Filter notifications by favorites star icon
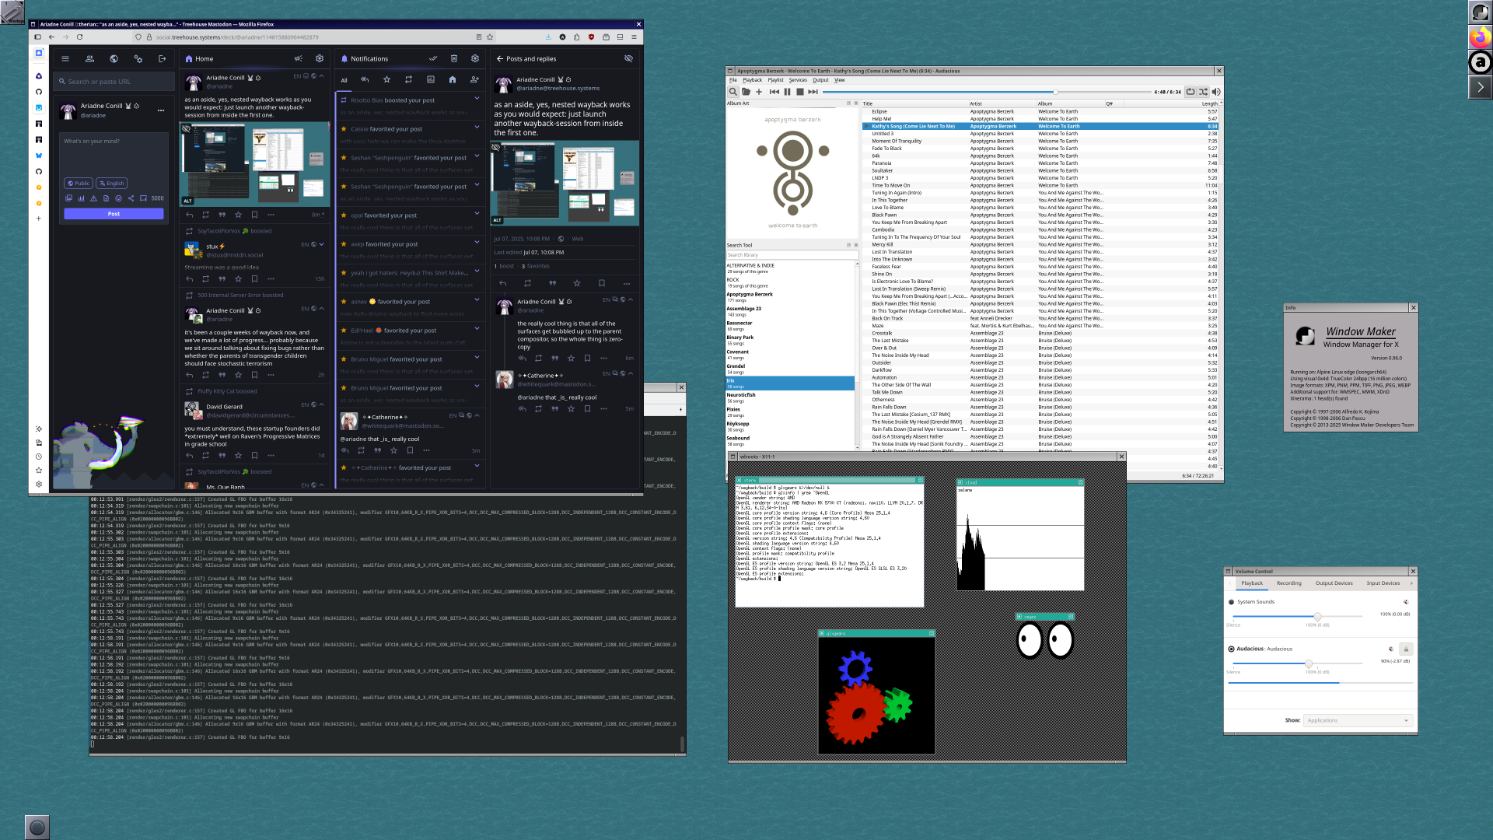 (386, 79)
